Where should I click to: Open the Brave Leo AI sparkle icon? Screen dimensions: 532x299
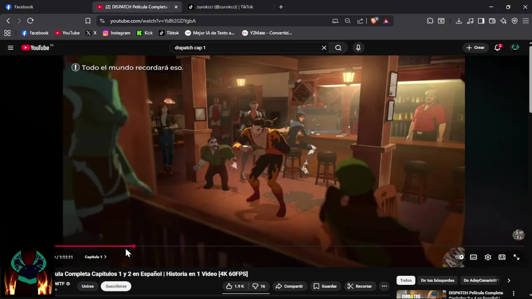point(503,21)
